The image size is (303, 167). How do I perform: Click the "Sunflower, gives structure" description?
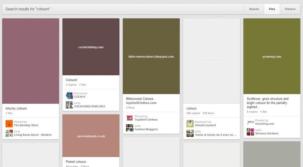267,103
